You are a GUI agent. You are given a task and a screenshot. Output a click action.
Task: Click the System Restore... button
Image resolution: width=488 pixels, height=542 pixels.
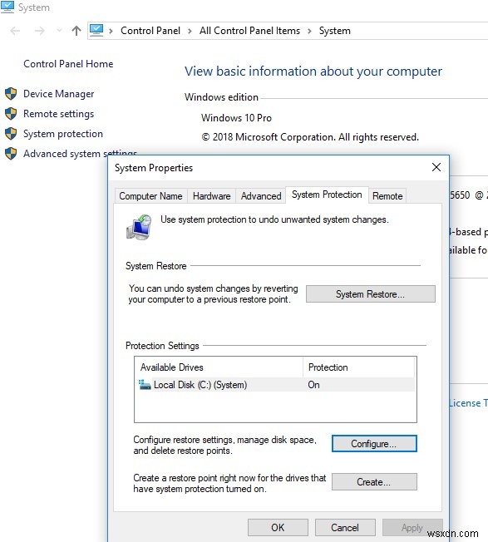point(371,294)
